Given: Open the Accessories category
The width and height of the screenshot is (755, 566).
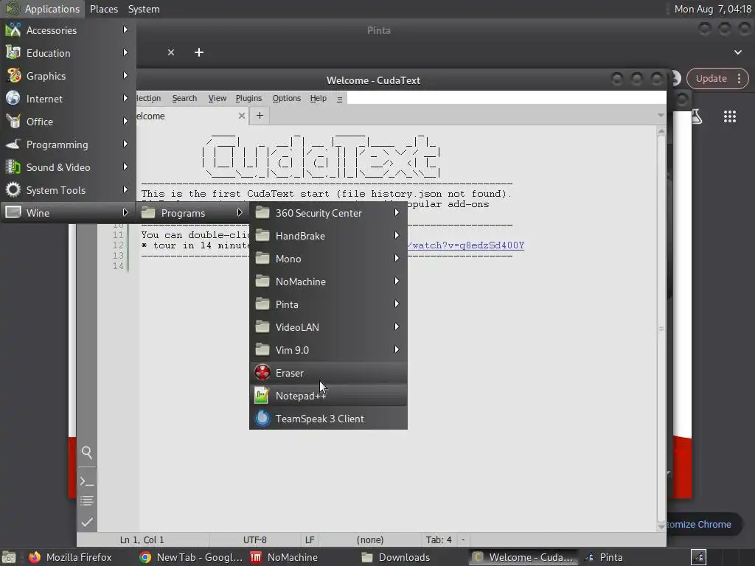Looking at the screenshot, I should 68,29.
